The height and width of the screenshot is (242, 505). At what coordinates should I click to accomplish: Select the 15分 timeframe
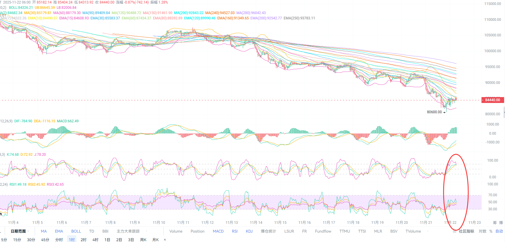(x=17, y=240)
